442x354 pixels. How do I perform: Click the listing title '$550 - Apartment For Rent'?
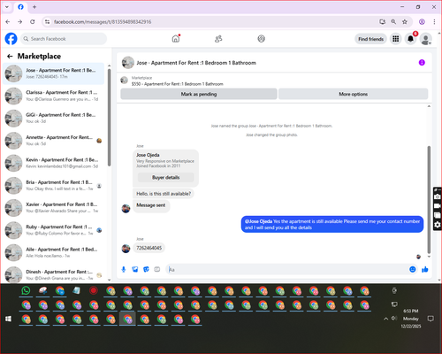tap(178, 84)
